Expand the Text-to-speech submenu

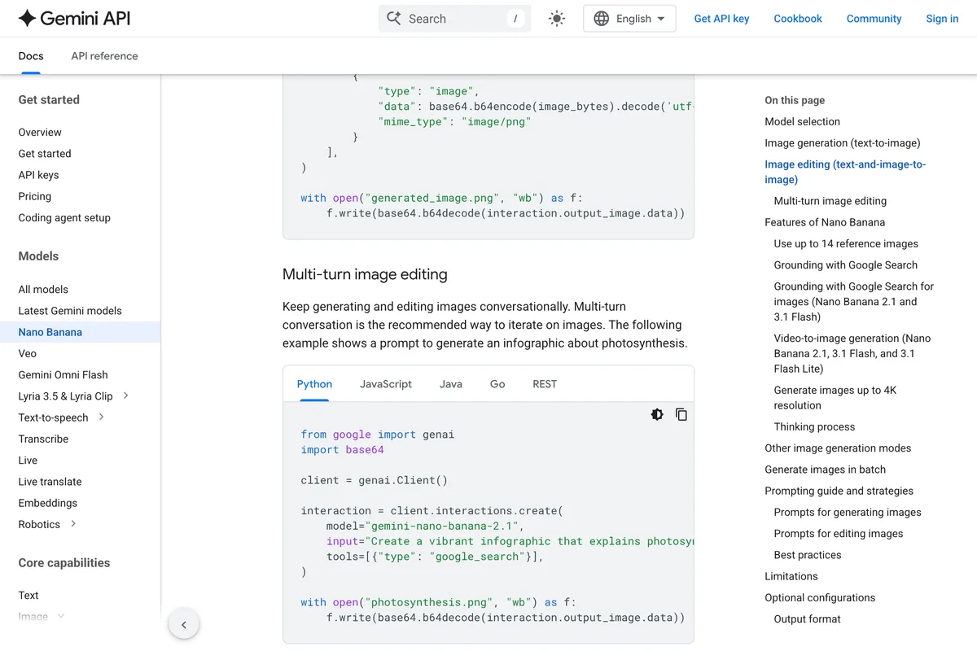(x=101, y=417)
